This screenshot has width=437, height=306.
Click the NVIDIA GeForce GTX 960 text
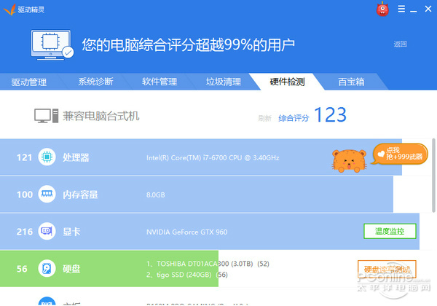186,232
